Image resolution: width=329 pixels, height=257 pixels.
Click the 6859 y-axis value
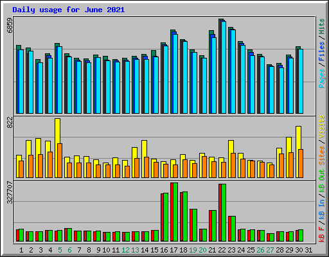pos(10,25)
